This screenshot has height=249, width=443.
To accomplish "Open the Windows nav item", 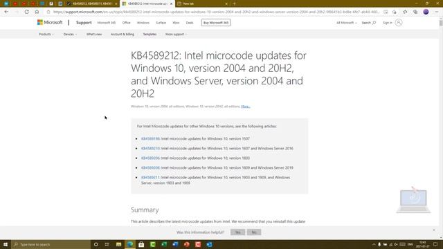I will 143,23.
